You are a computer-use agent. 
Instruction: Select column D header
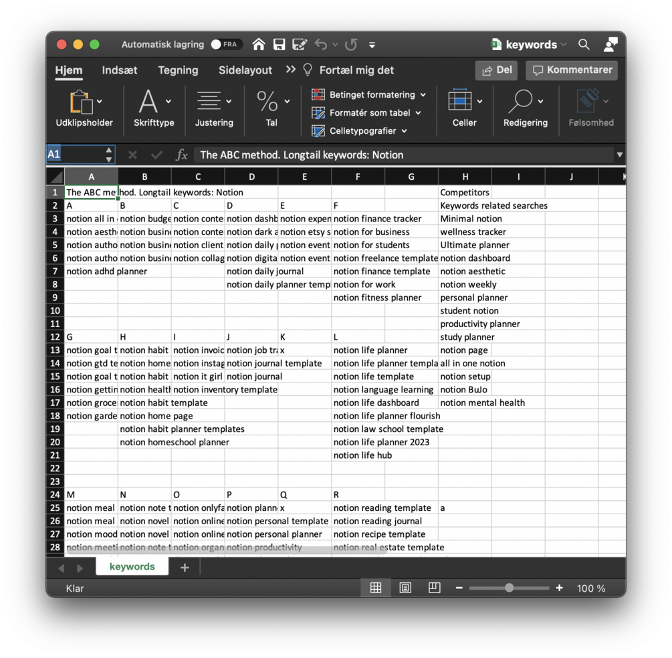pos(251,177)
